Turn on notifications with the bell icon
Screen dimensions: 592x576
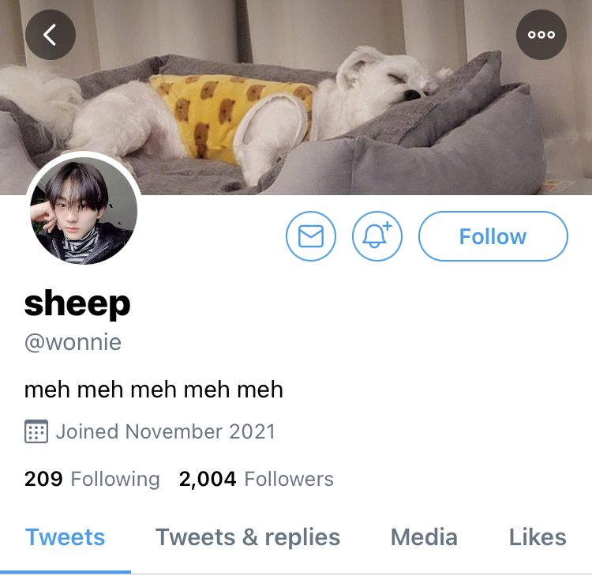click(377, 236)
